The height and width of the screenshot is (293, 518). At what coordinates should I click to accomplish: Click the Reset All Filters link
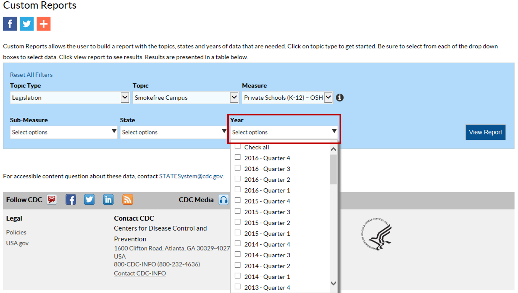pos(31,75)
